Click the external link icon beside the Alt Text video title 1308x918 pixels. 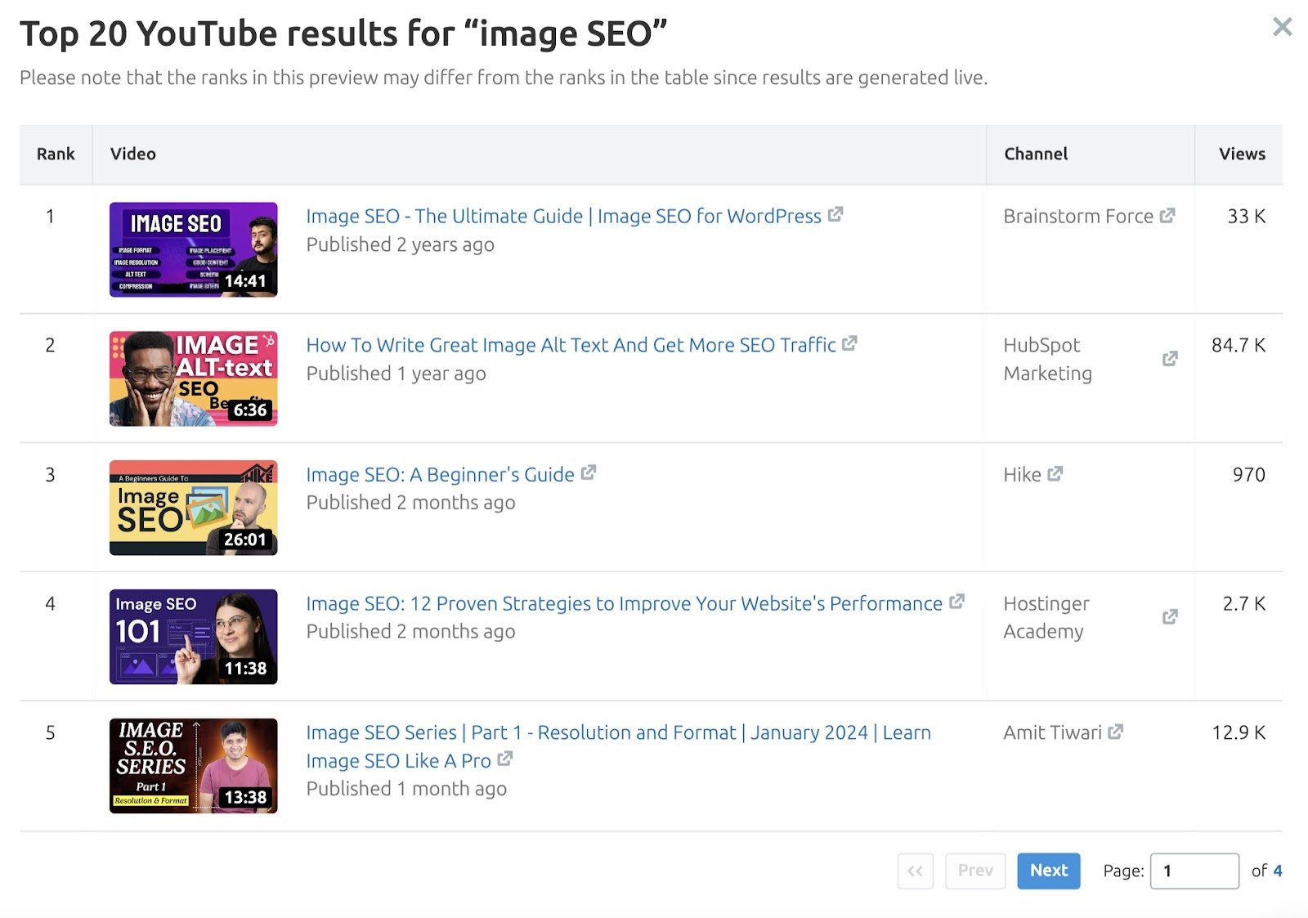(849, 344)
